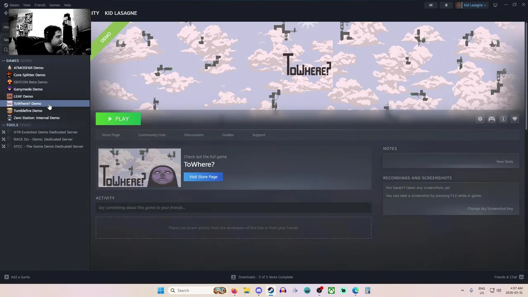The height and width of the screenshot is (297, 528).
Task: Open Windows Start menu
Action: 160,290
